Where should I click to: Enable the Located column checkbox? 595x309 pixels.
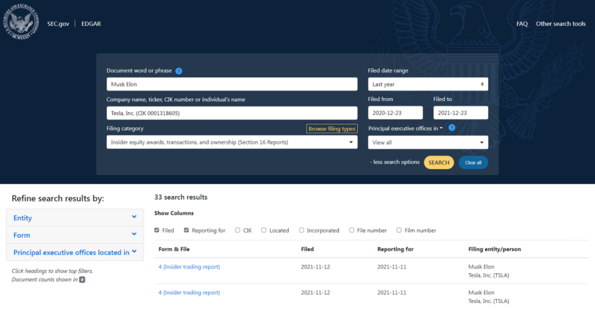click(x=264, y=230)
